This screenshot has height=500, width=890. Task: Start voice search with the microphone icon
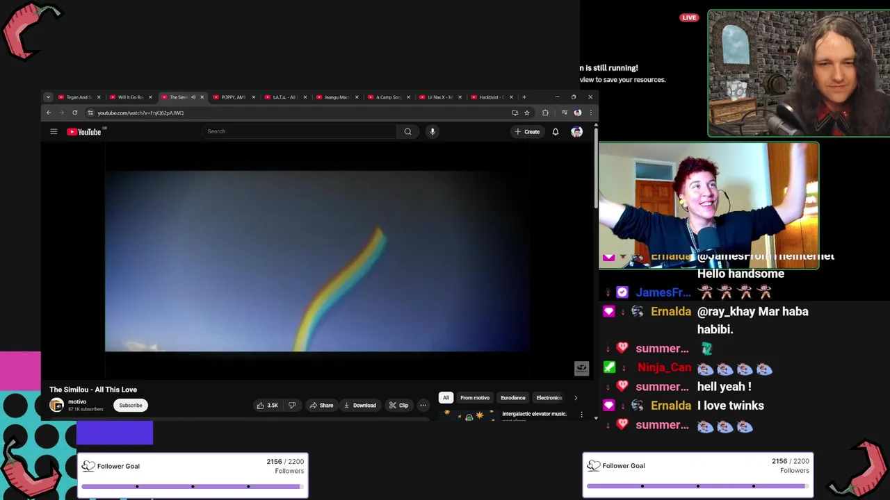tap(432, 131)
